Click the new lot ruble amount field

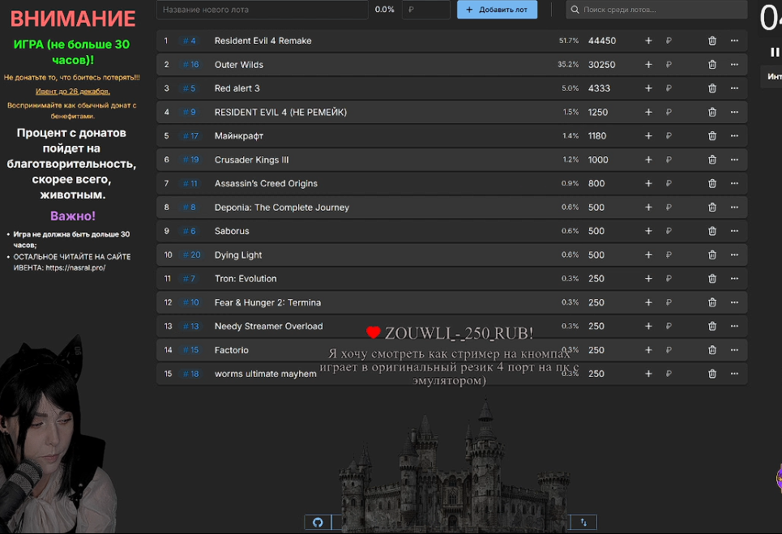pos(426,10)
